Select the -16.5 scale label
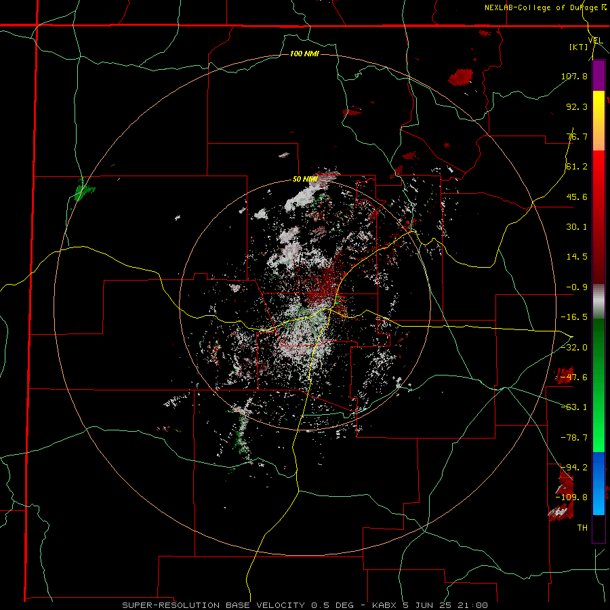The width and height of the screenshot is (610, 610). [574, 317]
